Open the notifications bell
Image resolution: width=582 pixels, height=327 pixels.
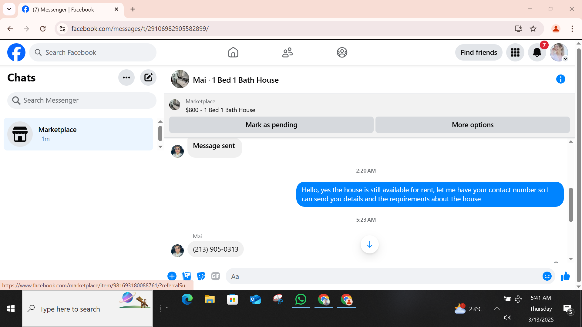tap(537, 52)
